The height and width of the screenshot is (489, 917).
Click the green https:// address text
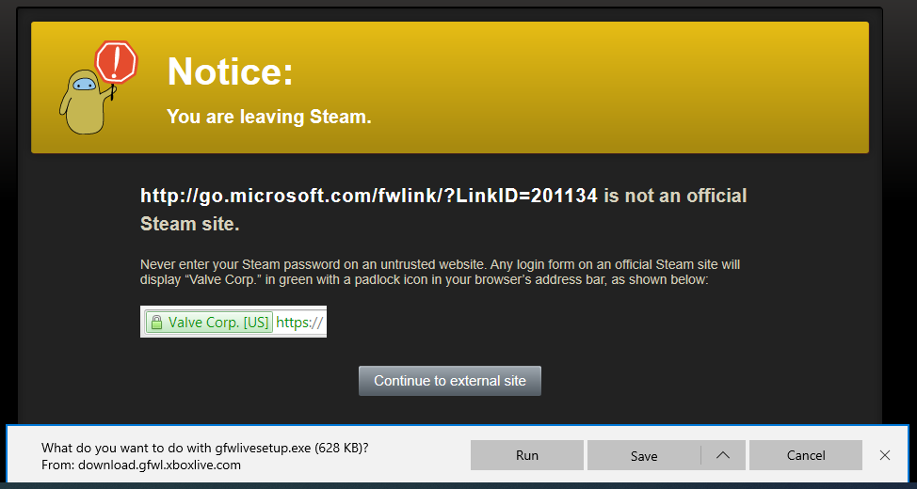(x=299, y=323)
